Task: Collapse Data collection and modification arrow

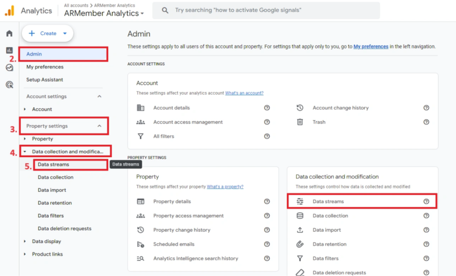Action: (25, 151)
